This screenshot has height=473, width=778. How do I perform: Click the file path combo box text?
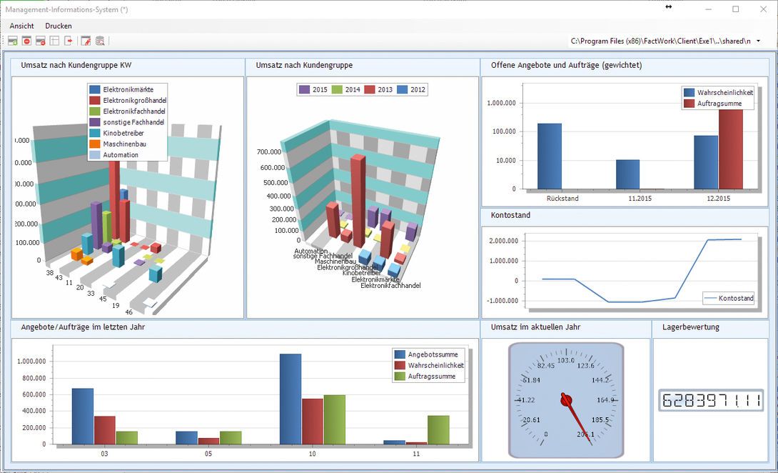click(x=660, y=41)
